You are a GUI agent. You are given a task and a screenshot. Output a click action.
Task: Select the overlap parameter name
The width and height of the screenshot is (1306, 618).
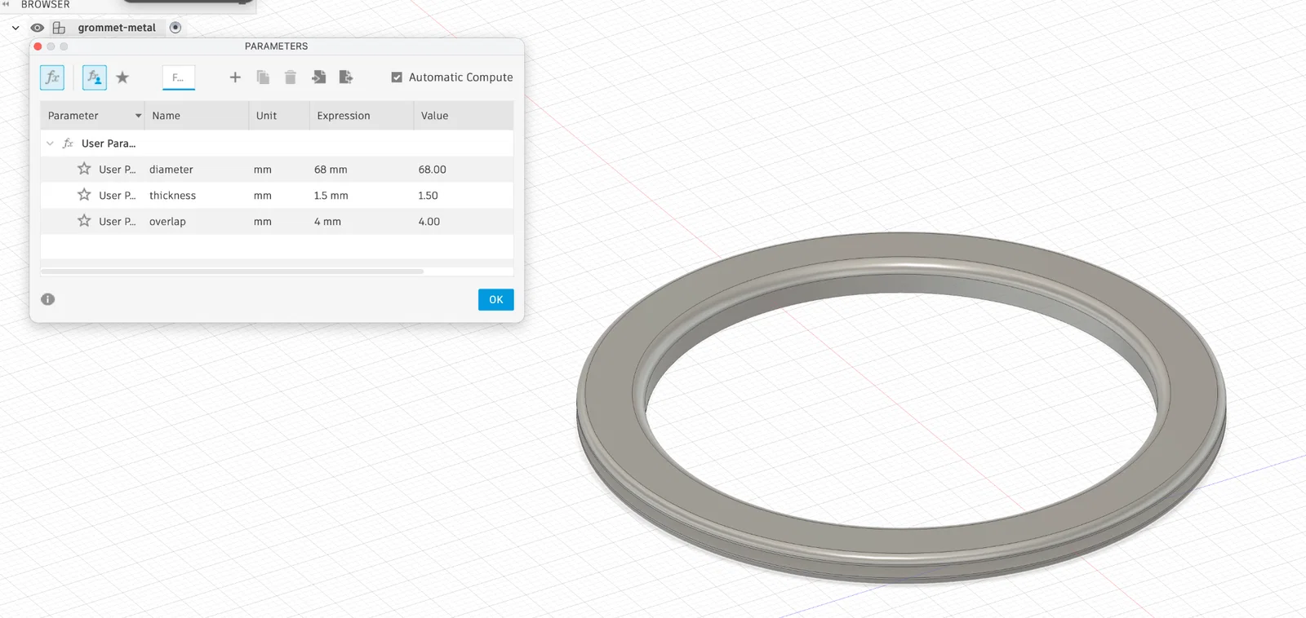click(x=167, y=222)
